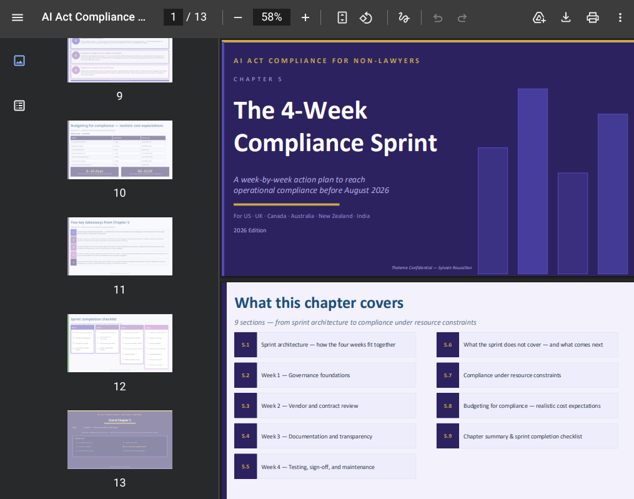Toggle the sidebar menu hamburger icon
The height and width of the screenshot is (499, 634).
17,17
